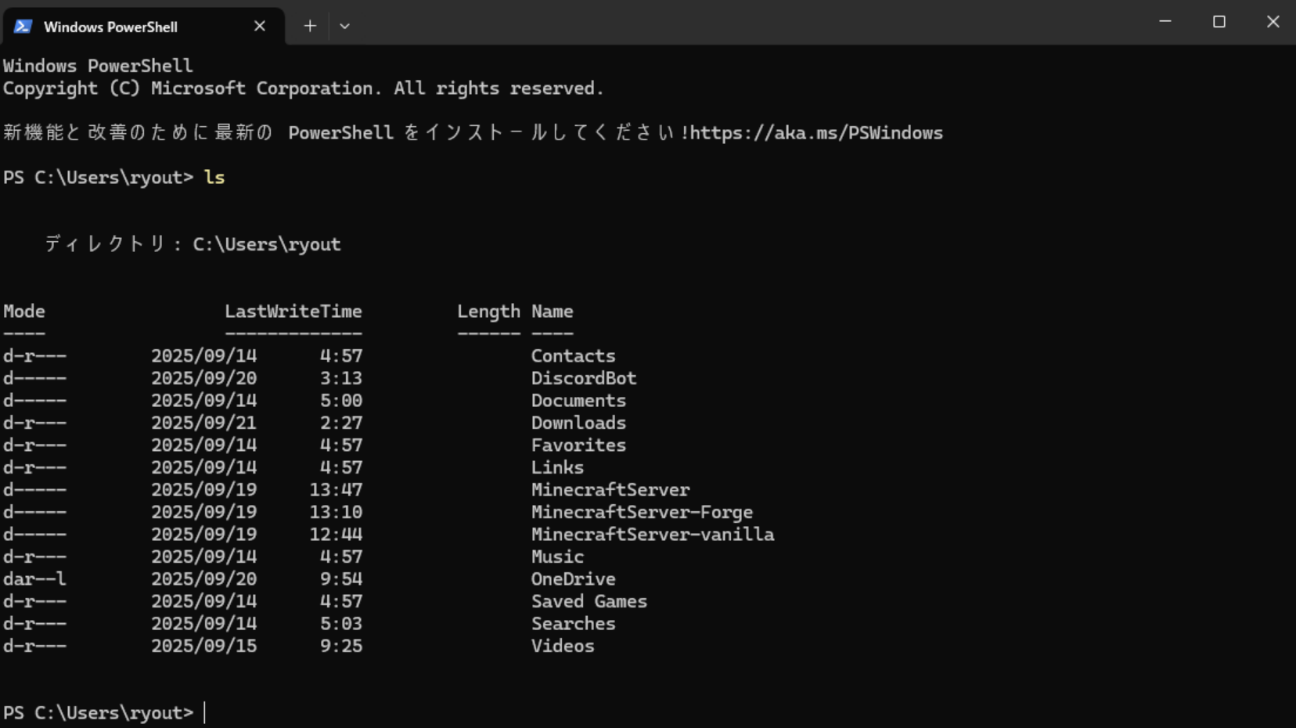
Task: Click the Downloads directory name
Action: (x=578, y=423)
